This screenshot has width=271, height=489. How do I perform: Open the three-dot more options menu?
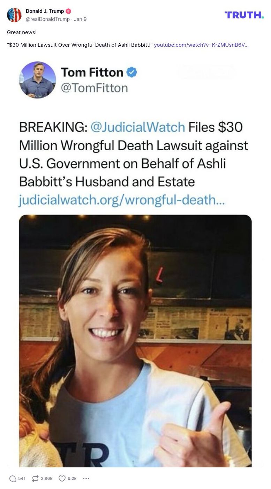86,479
